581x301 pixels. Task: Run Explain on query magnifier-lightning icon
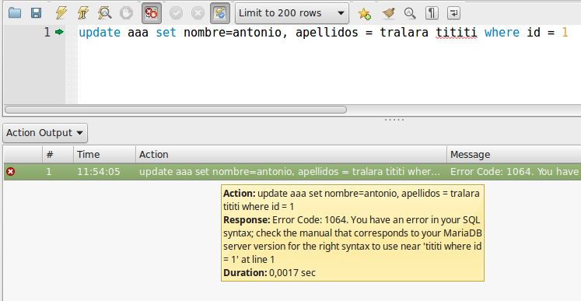point(105,13)
